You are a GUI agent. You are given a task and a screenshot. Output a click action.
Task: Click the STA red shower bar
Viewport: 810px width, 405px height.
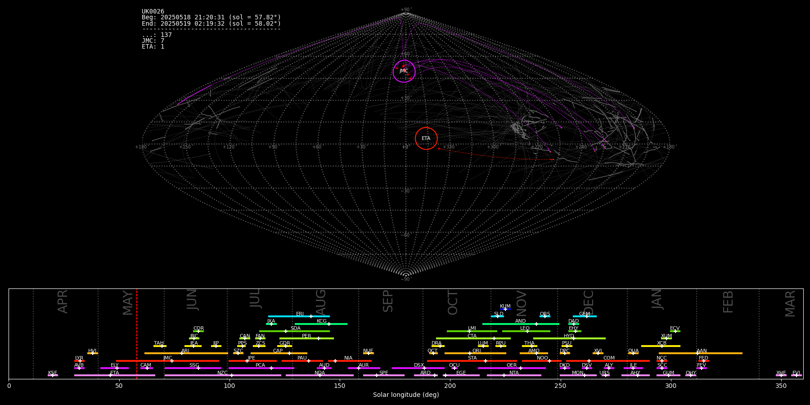click(472, 360)
